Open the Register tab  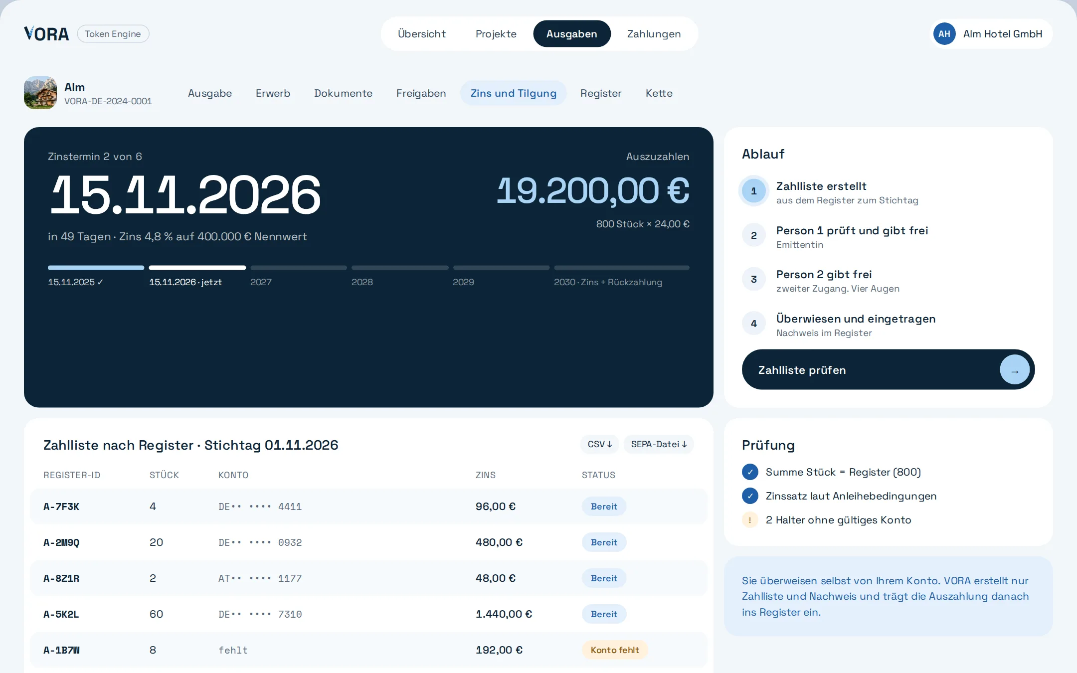[601, 93]
